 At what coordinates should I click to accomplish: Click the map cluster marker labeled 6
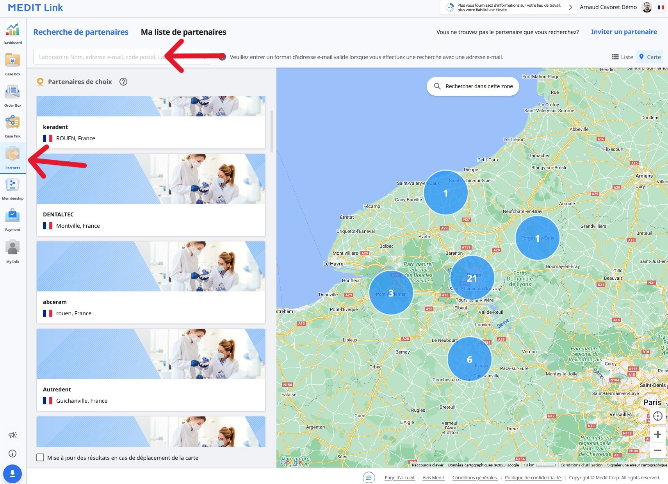[x=469, y=359]
